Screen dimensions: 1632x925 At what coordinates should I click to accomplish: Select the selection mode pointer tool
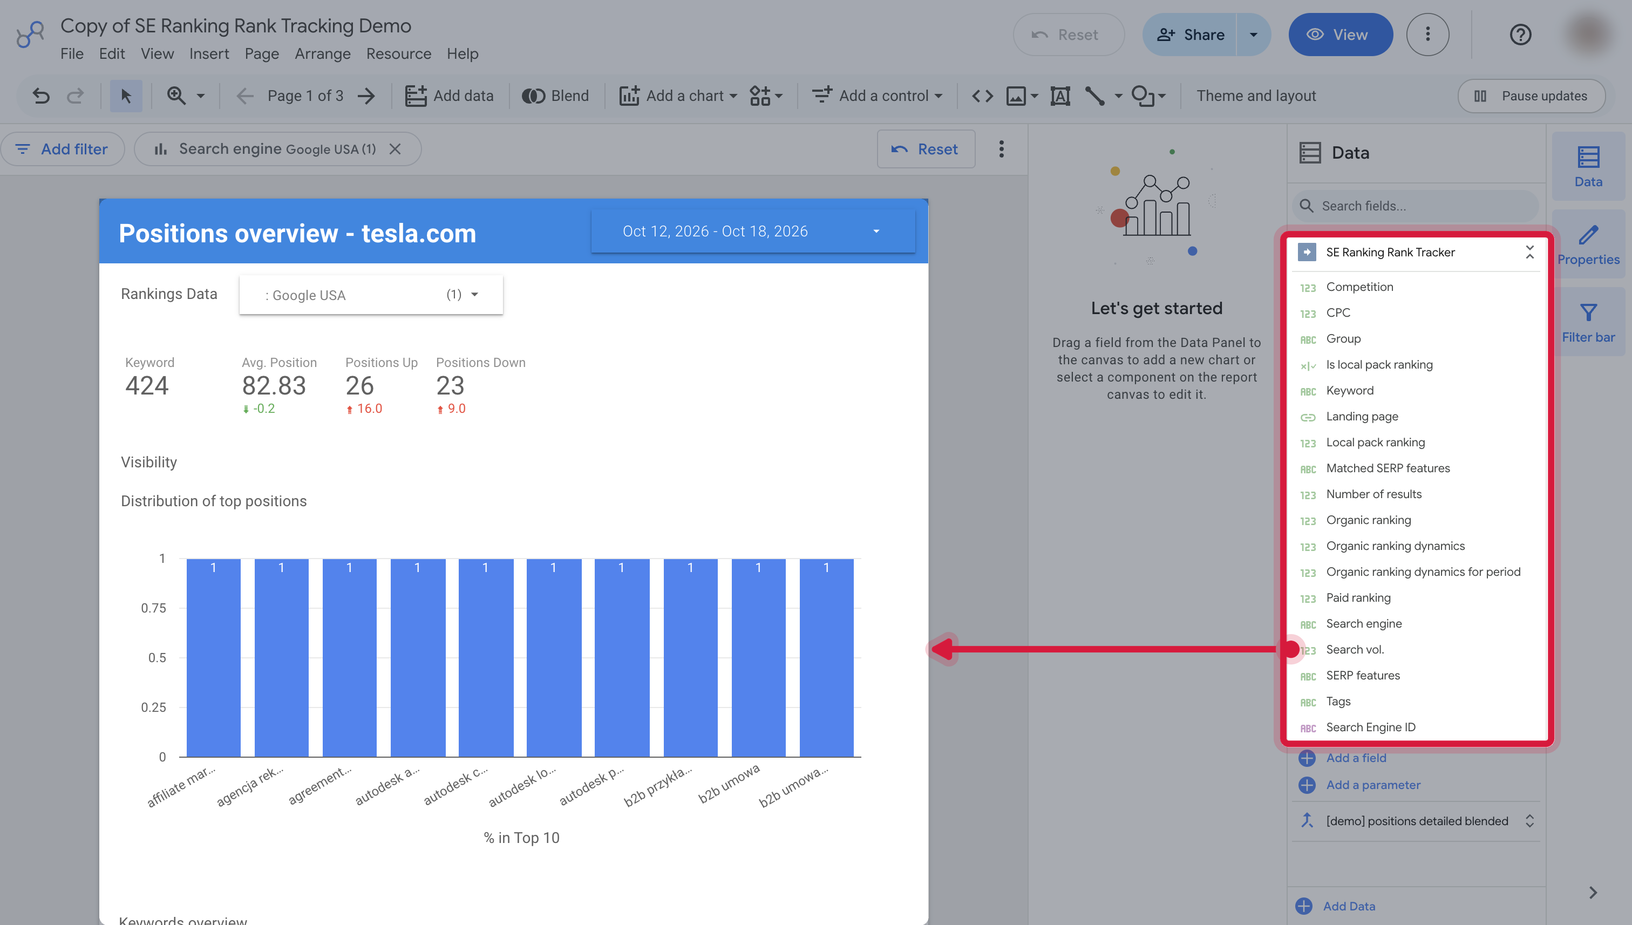(x=126, y=96)
